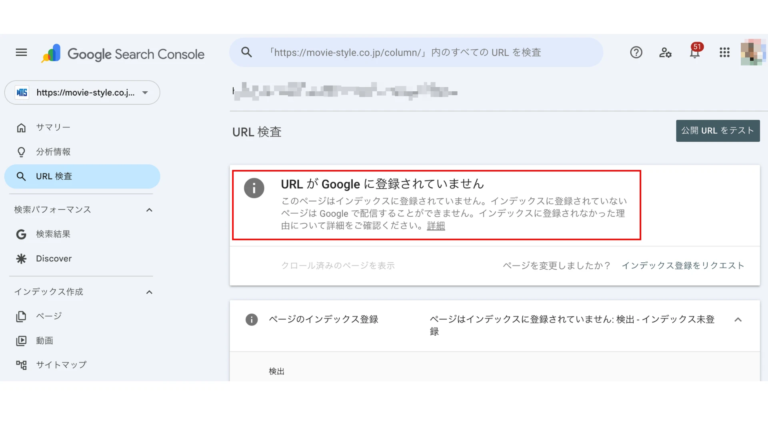Click the pages icon beside ページ
Viewport: 768px width, 432px height.
(x=21, y=316)
